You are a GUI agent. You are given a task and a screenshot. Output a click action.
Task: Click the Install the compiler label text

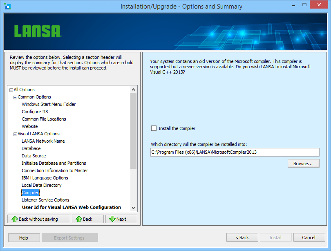pos(177,128)
